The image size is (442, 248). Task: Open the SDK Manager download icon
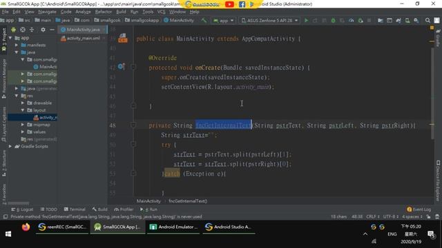[x=416, y=20]
